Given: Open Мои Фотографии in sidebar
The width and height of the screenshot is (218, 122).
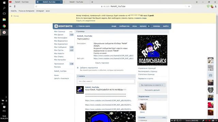Looking at the screenshot, I should [x=61, y=38].
